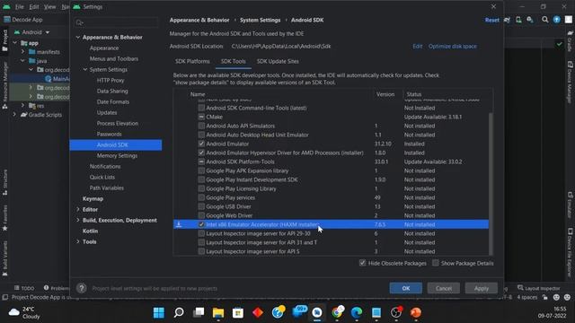Click Reset link in Settings
The image size is (575, 323).
[491, 20]
